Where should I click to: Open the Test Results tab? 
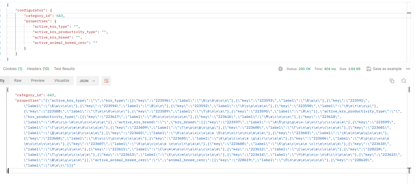click(x=64, y=69)
